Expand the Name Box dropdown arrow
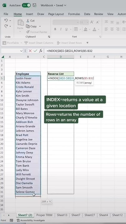 coord(21,51)
